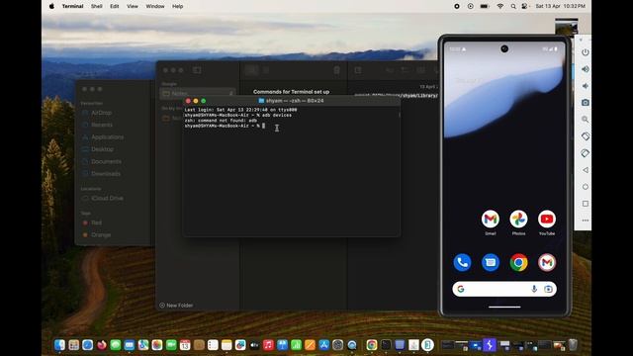The width and height of the screenshot is (633, 356).
Task: Open emulator extended controls (three dots)
Action: 585,221
